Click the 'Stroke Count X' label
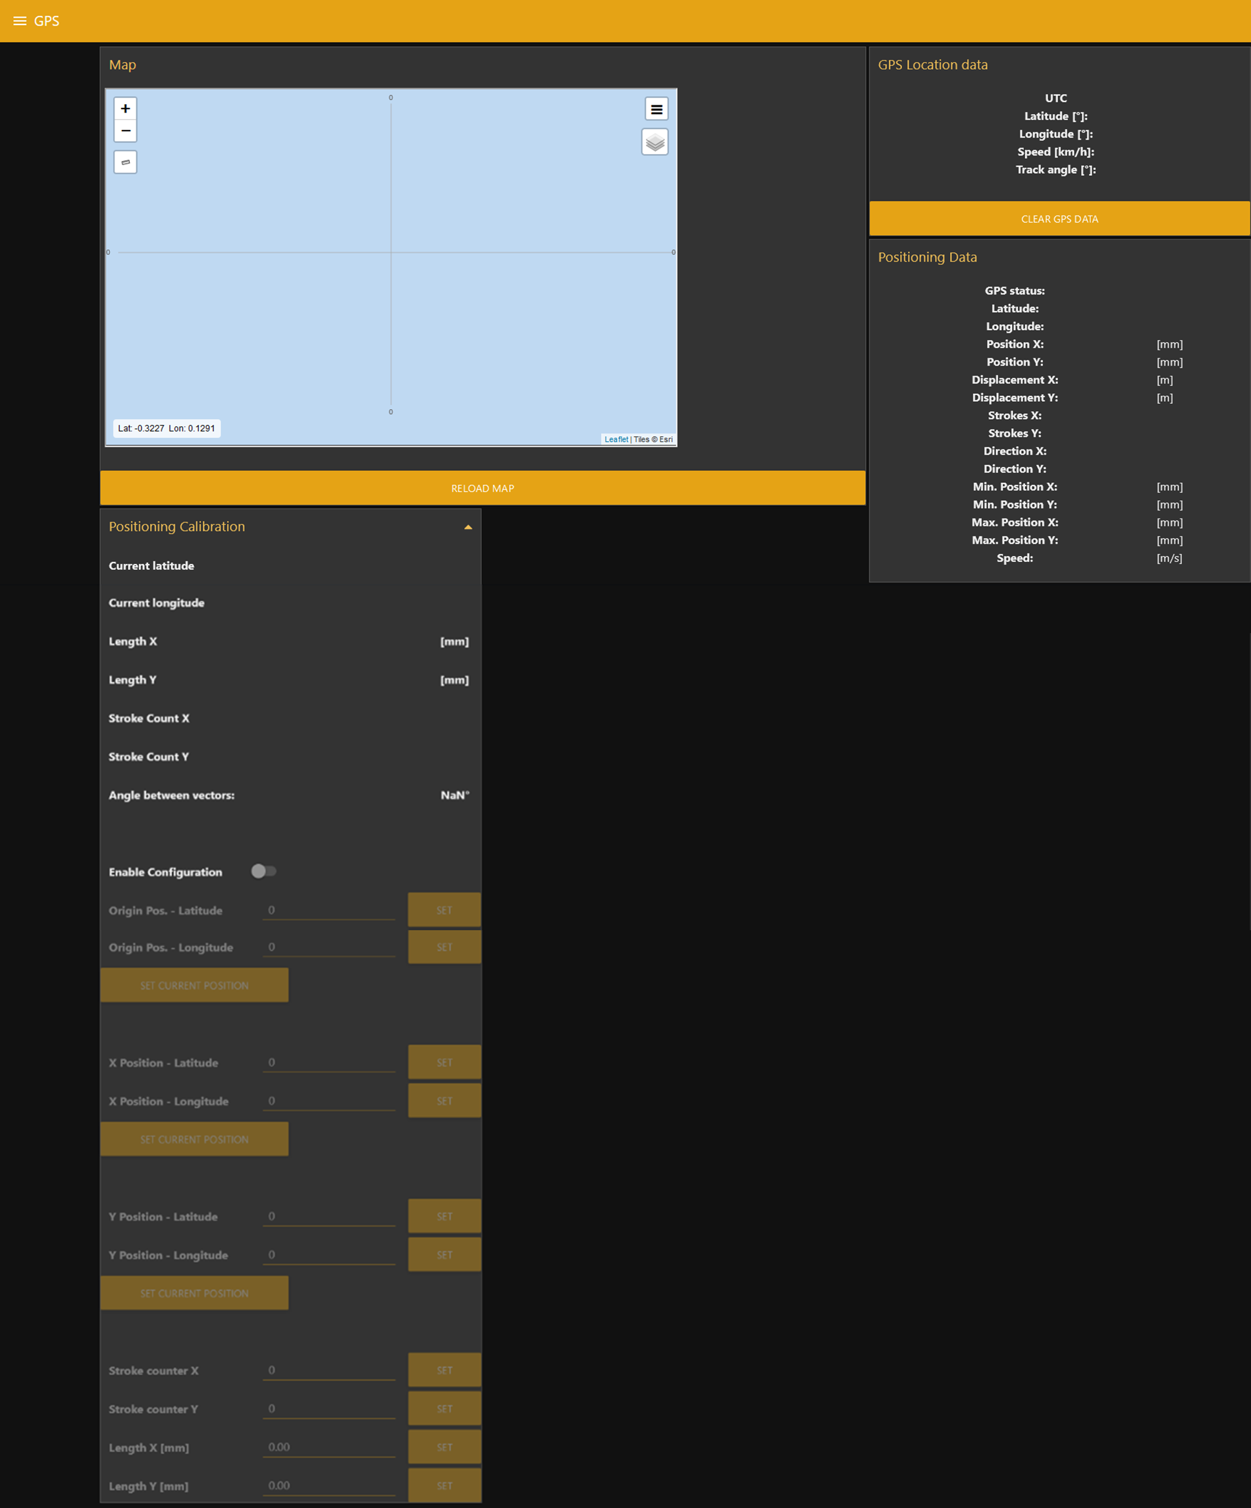The width and height of the screenshot is (1251, 1508). pos(149,718)
